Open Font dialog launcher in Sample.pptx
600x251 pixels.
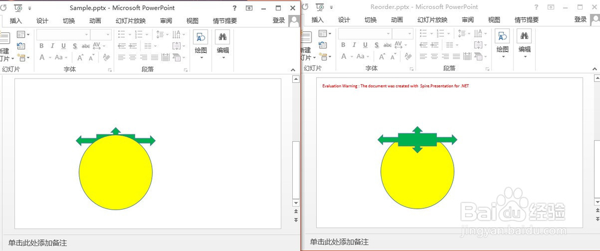click(x=110, y=70)
